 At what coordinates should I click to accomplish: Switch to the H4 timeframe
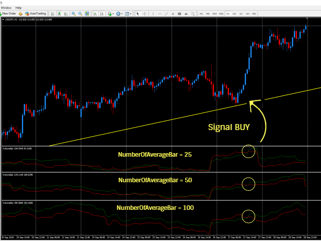click(234, 14)
